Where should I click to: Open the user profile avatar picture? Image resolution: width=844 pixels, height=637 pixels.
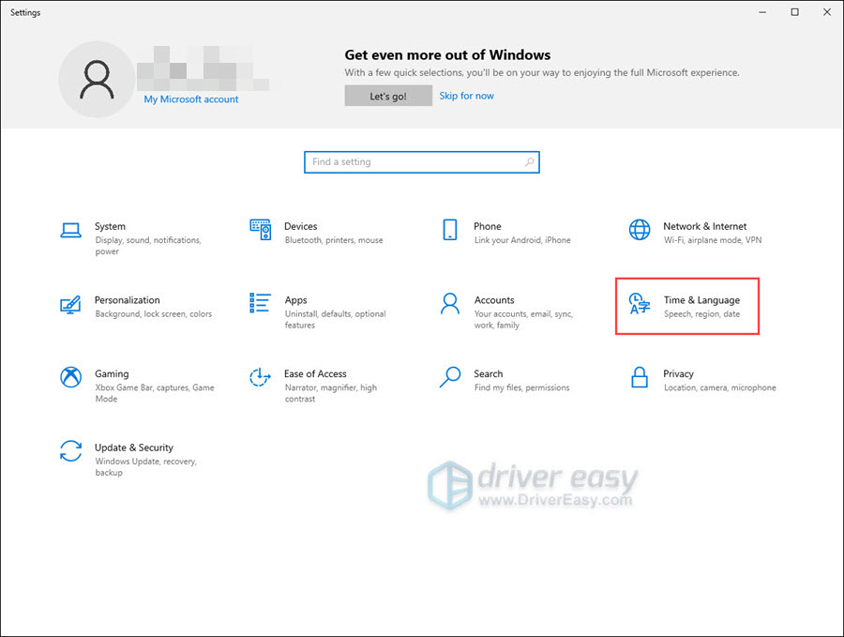click(x=96, y=79)
